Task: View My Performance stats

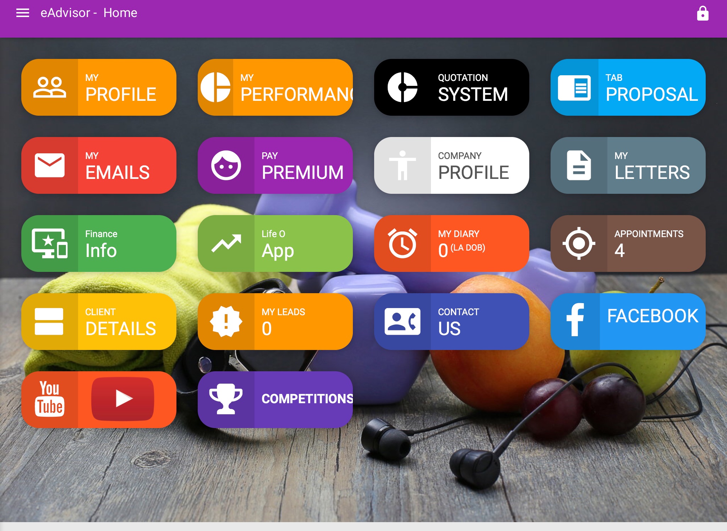Action: click(275, 88)
